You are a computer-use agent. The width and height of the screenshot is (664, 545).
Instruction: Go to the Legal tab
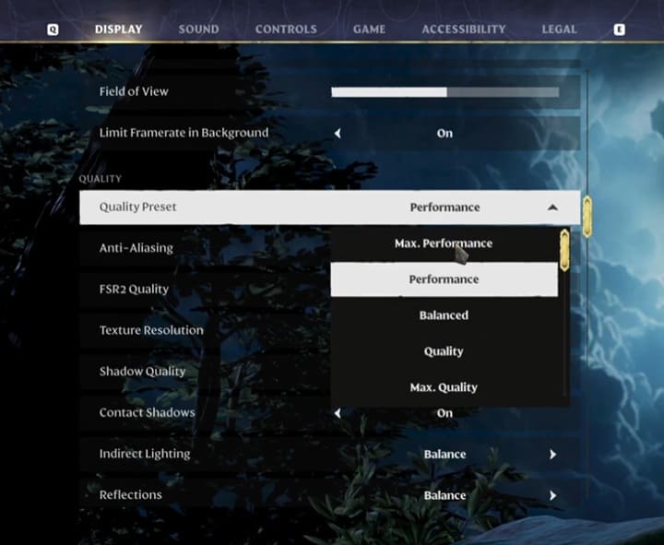pyautogui.click(x=559, y=30)
